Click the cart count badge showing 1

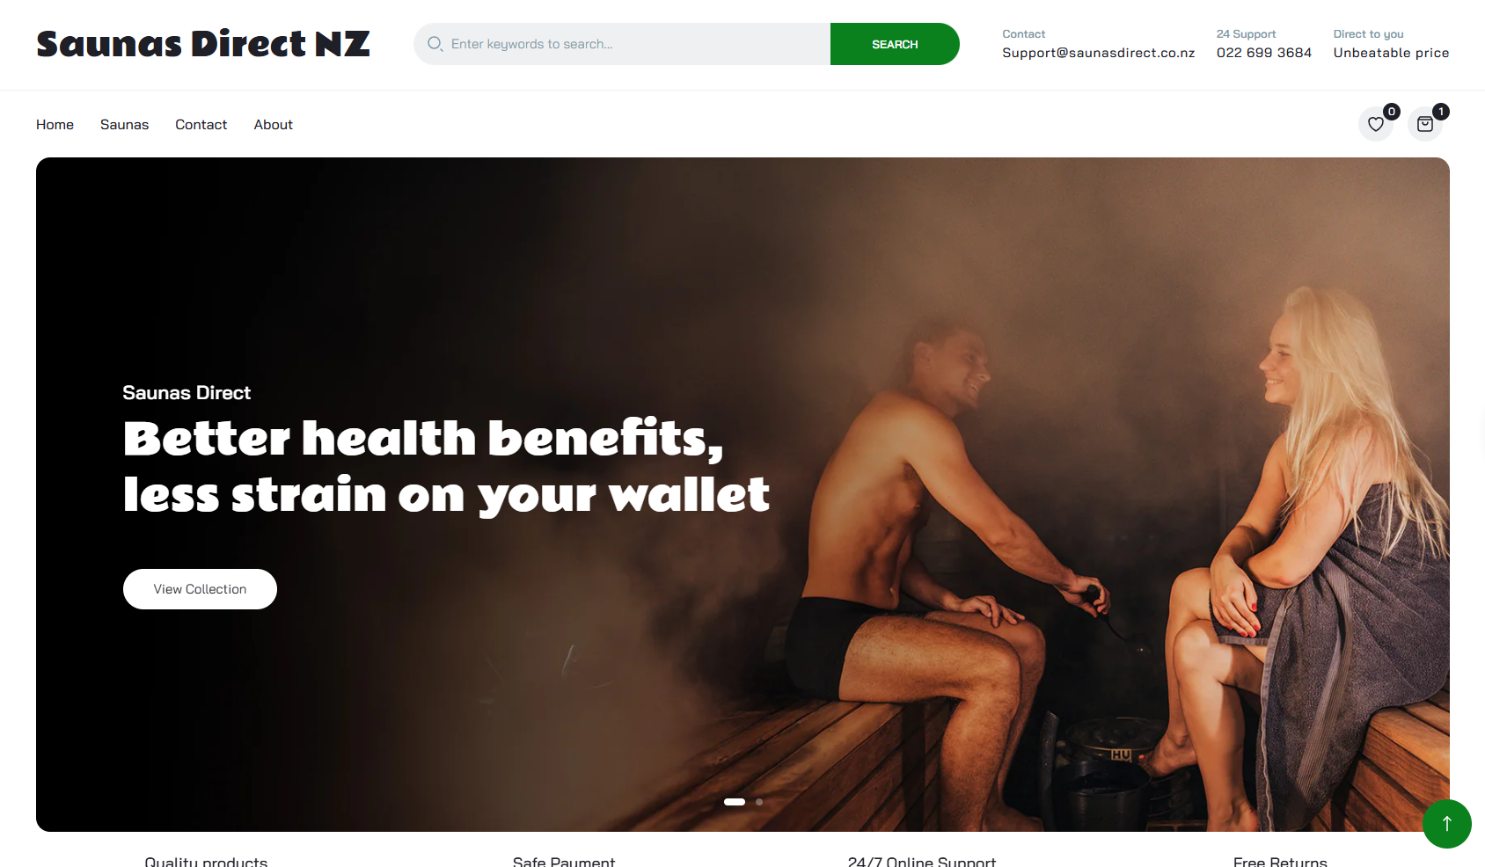(x=1441, y=111)
